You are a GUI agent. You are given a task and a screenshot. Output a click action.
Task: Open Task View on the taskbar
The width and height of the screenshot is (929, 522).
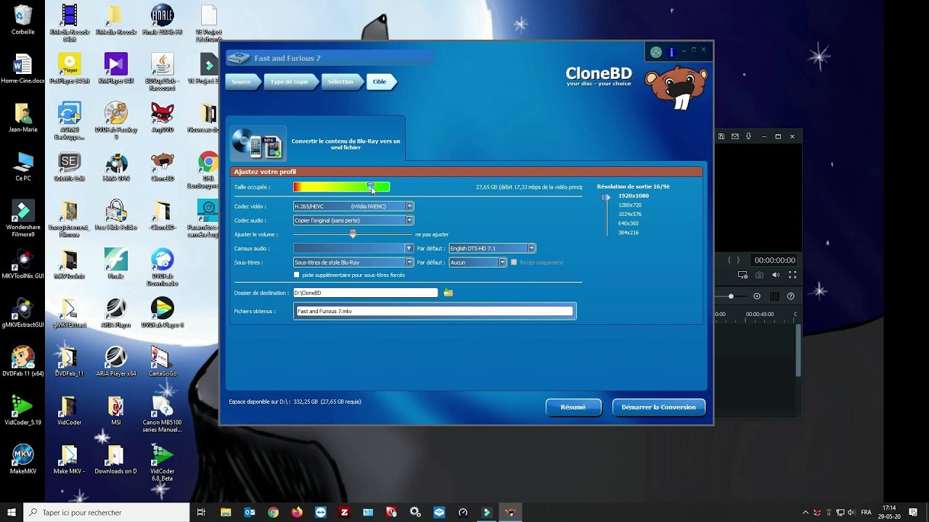coord(201,512)
